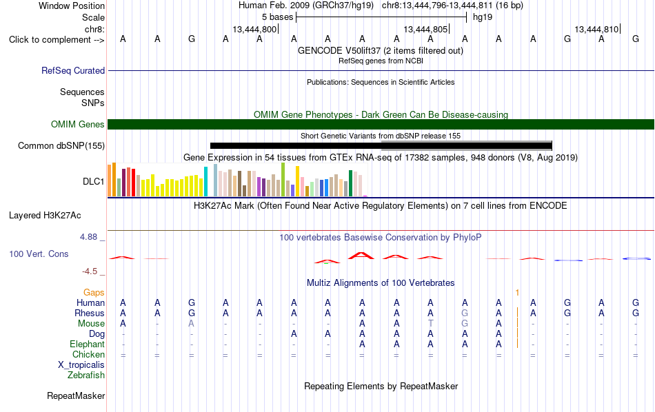
Task: Click the Sequences track label
Action: point(82,92)
